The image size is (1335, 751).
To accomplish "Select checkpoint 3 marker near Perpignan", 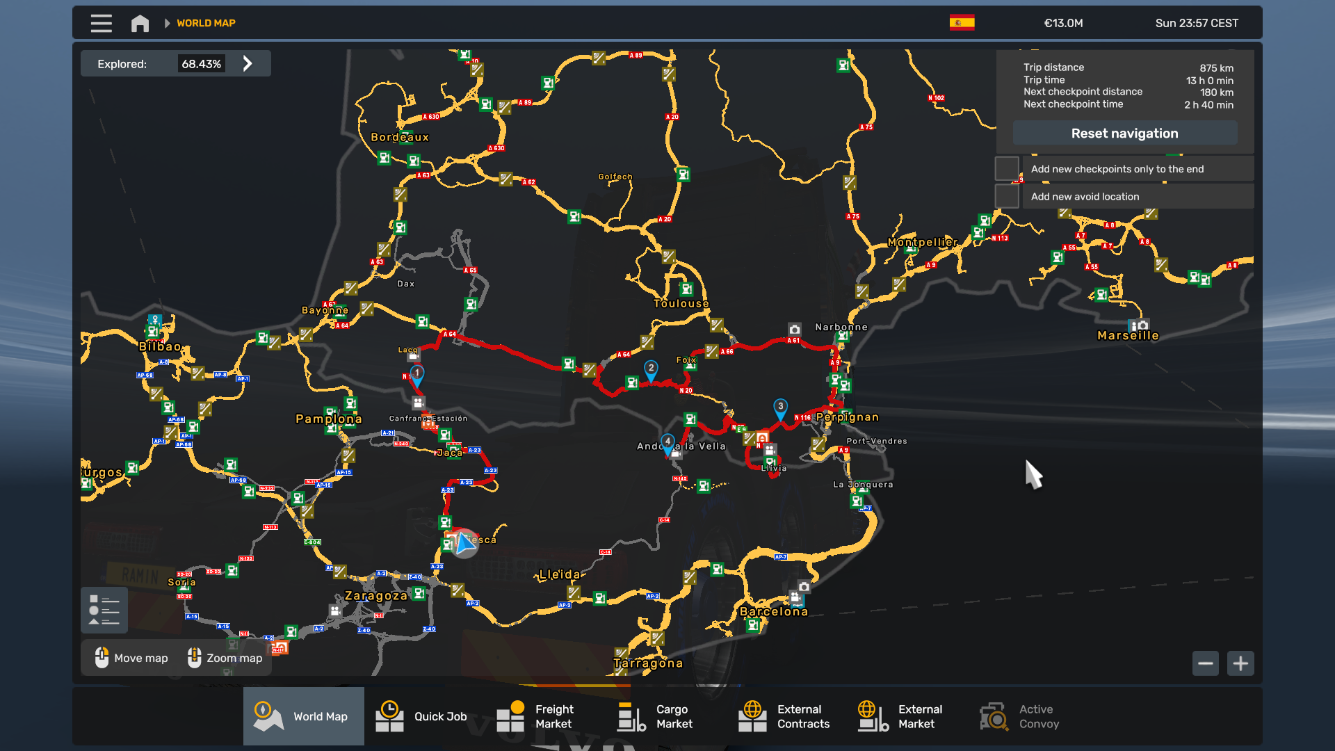I will tap(780, 408).
